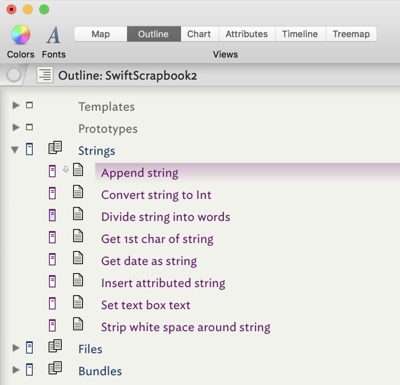Expand the Bundles container
Screen dimensions: 400x385
pyautogui.click(x=16, y=370)
